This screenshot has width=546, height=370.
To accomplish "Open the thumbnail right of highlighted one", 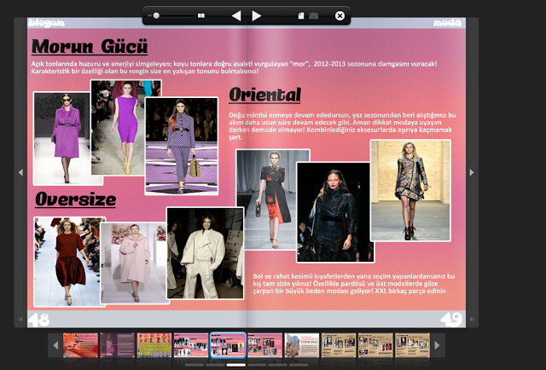I will coord(264,345).
